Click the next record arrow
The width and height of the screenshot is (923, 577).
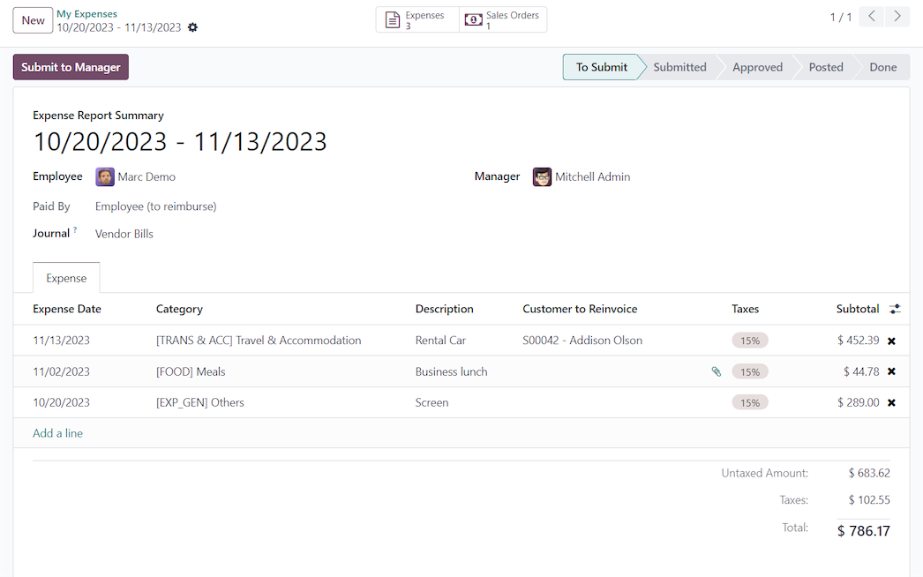897,16
